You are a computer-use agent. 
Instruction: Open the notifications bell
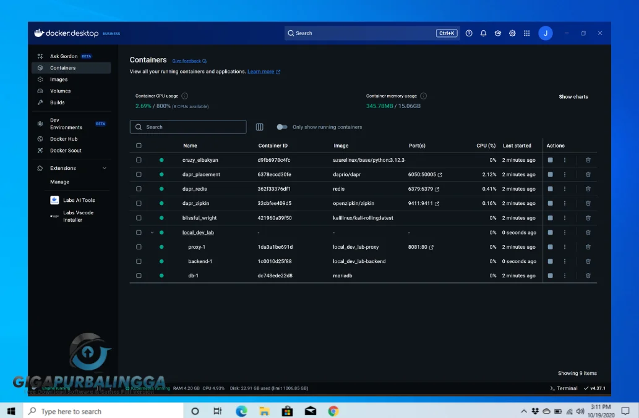[x=483, y=33]
